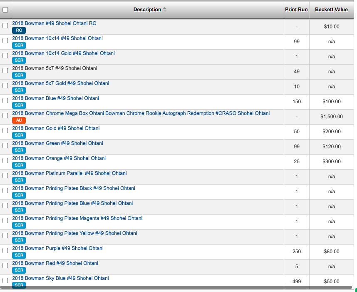Click the horizontal scrollbar at table bottom
This screenshot has width=357, height=292.
176,287
